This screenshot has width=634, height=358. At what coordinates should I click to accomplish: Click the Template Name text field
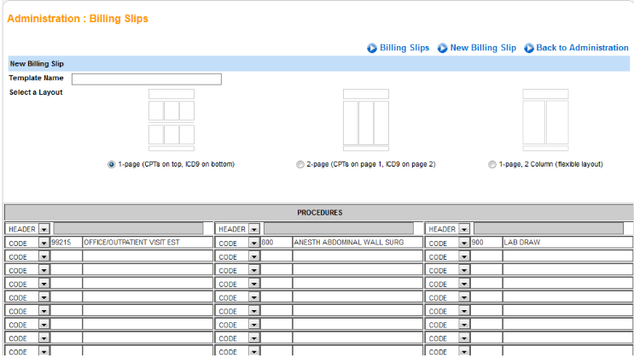[146, 79]
